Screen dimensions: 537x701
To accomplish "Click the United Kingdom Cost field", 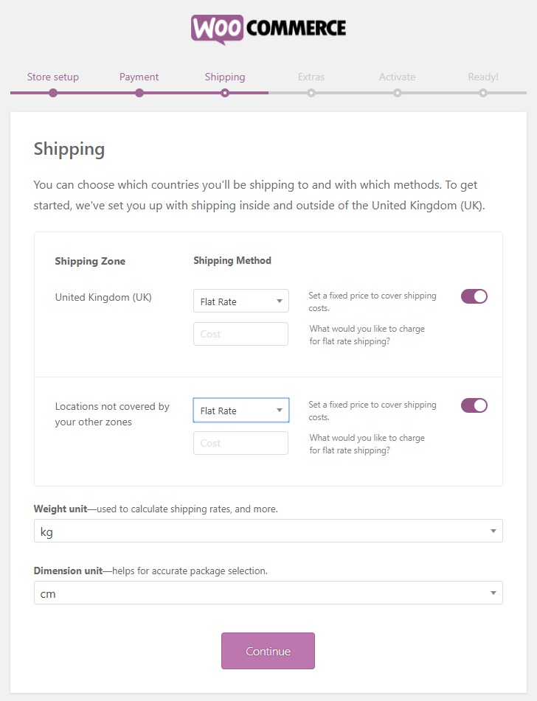I will coord(240,334).
